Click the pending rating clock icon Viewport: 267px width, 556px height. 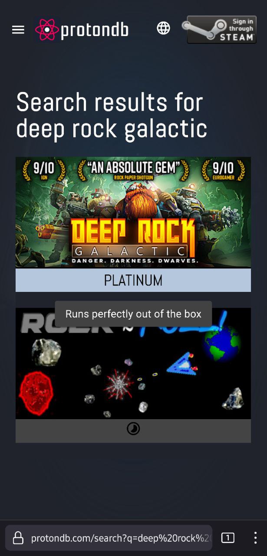[x=133, y=429]
